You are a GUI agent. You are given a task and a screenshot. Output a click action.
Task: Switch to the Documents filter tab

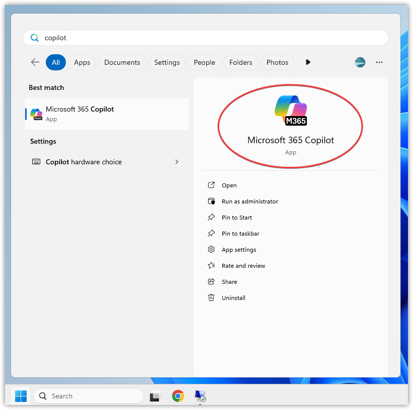click(122, 62)
